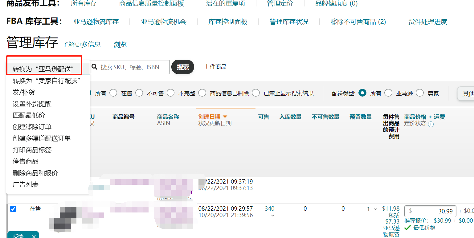This screenshot has height=238, width=474.
Task: Open 管理定价 link
Action: (x=280, y=3)
